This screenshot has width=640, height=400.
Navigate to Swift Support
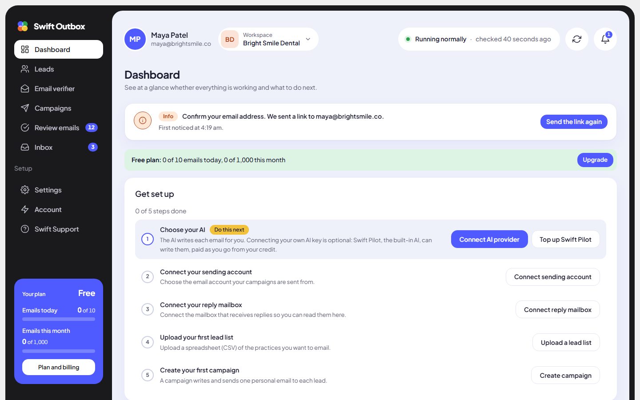click(59, 229)
